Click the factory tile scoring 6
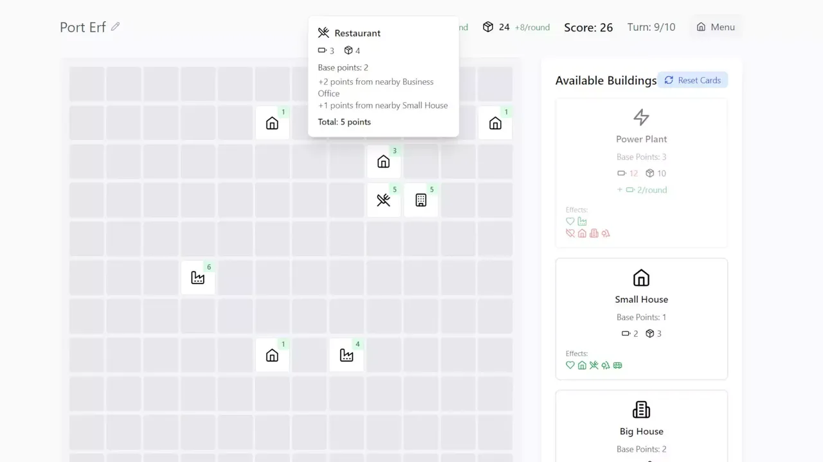823x462 pixels. [198, 277]
